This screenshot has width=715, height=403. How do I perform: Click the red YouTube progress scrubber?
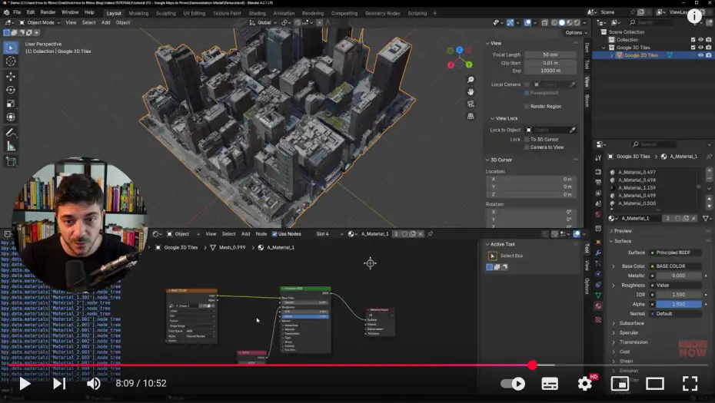click(532, 365)
